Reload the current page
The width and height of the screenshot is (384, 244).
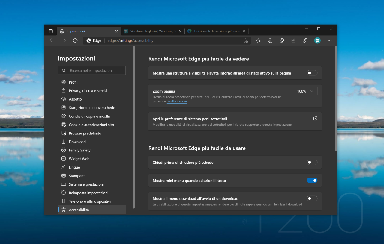tap(75, 40)
